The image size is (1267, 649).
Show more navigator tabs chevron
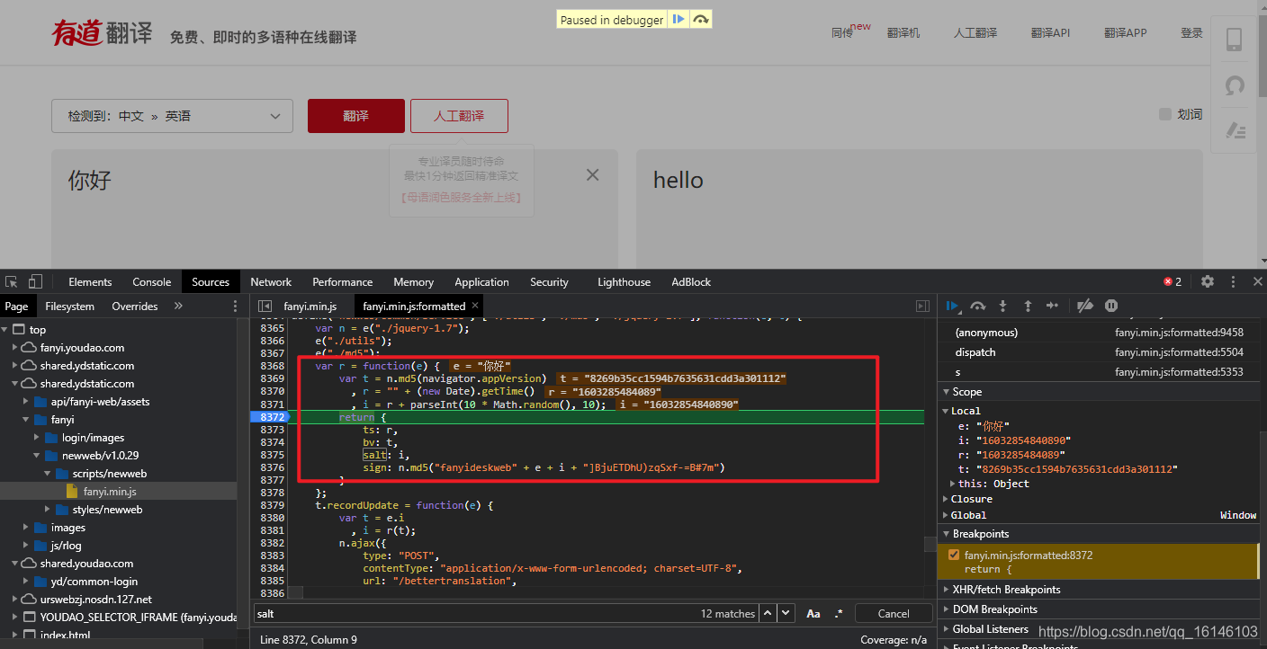pyautogui.click(x=178, y=306)
